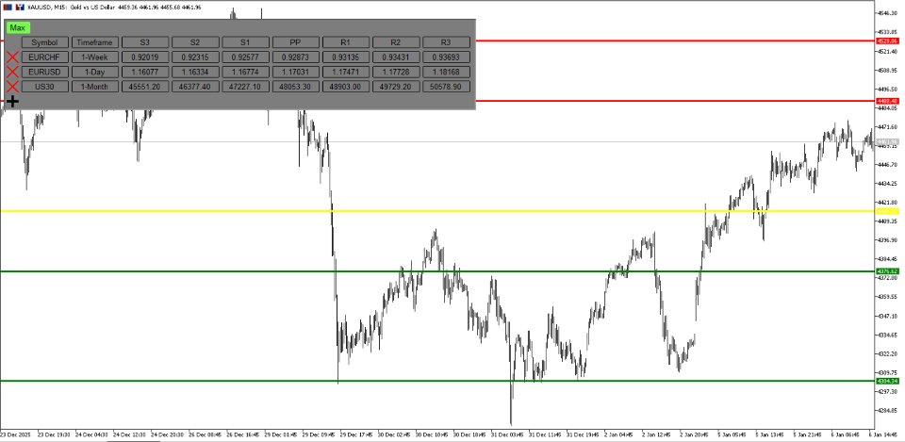
Task: Change the 1-Week timeframe cell
Action: pyautogui.click(x=95, y=57)
